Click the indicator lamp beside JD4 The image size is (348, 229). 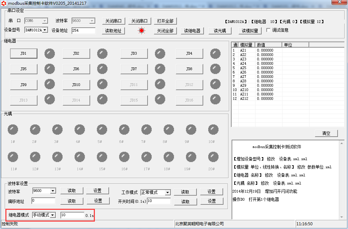point(215,53)
